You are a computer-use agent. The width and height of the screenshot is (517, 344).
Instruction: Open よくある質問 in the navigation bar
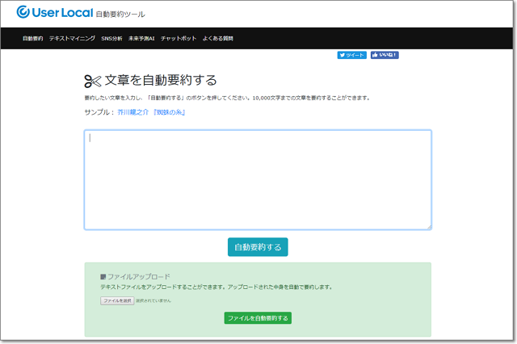pos(216,39)
